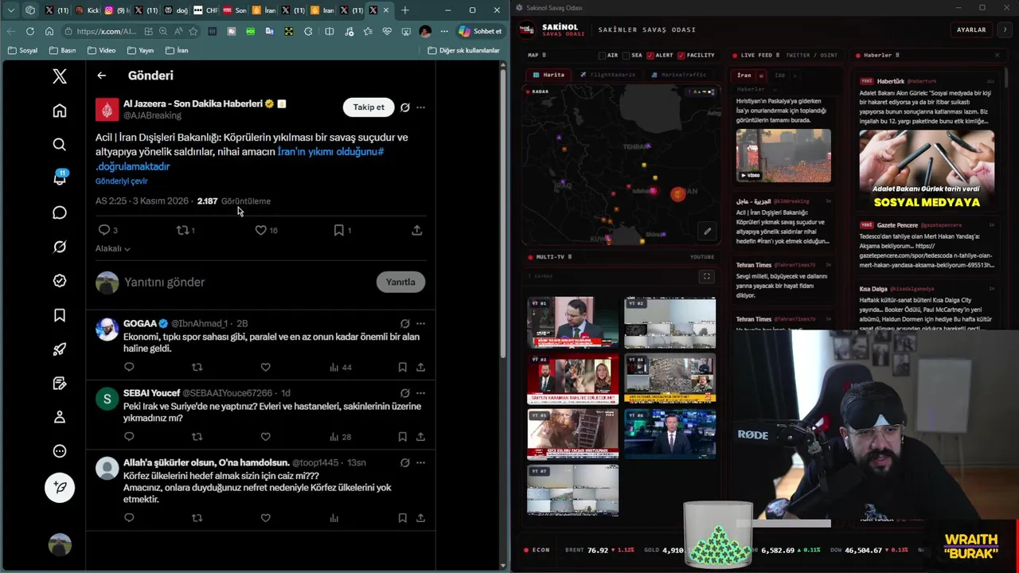Image resolution: width=1019 pixels, height=573 pixels.
Task: Reload the browser page
Action: pyautogui.click(x=30, y=31)
